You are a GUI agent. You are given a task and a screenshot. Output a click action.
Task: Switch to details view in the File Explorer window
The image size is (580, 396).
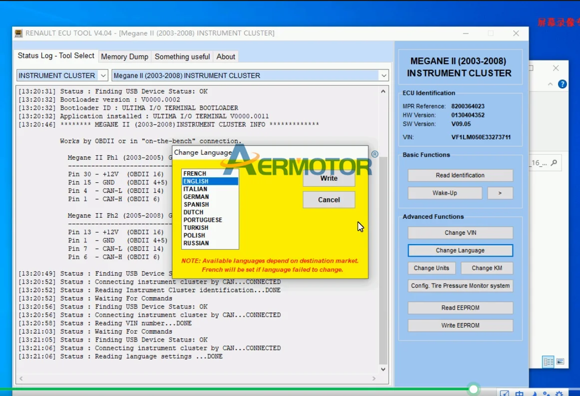(548, 362)
